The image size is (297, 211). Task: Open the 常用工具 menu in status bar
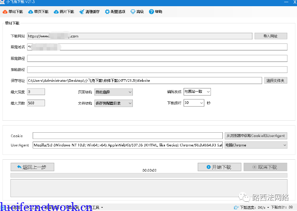[x=94, y=207]
